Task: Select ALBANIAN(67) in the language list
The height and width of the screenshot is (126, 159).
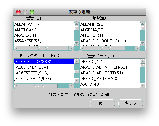Action: point(44,24)
